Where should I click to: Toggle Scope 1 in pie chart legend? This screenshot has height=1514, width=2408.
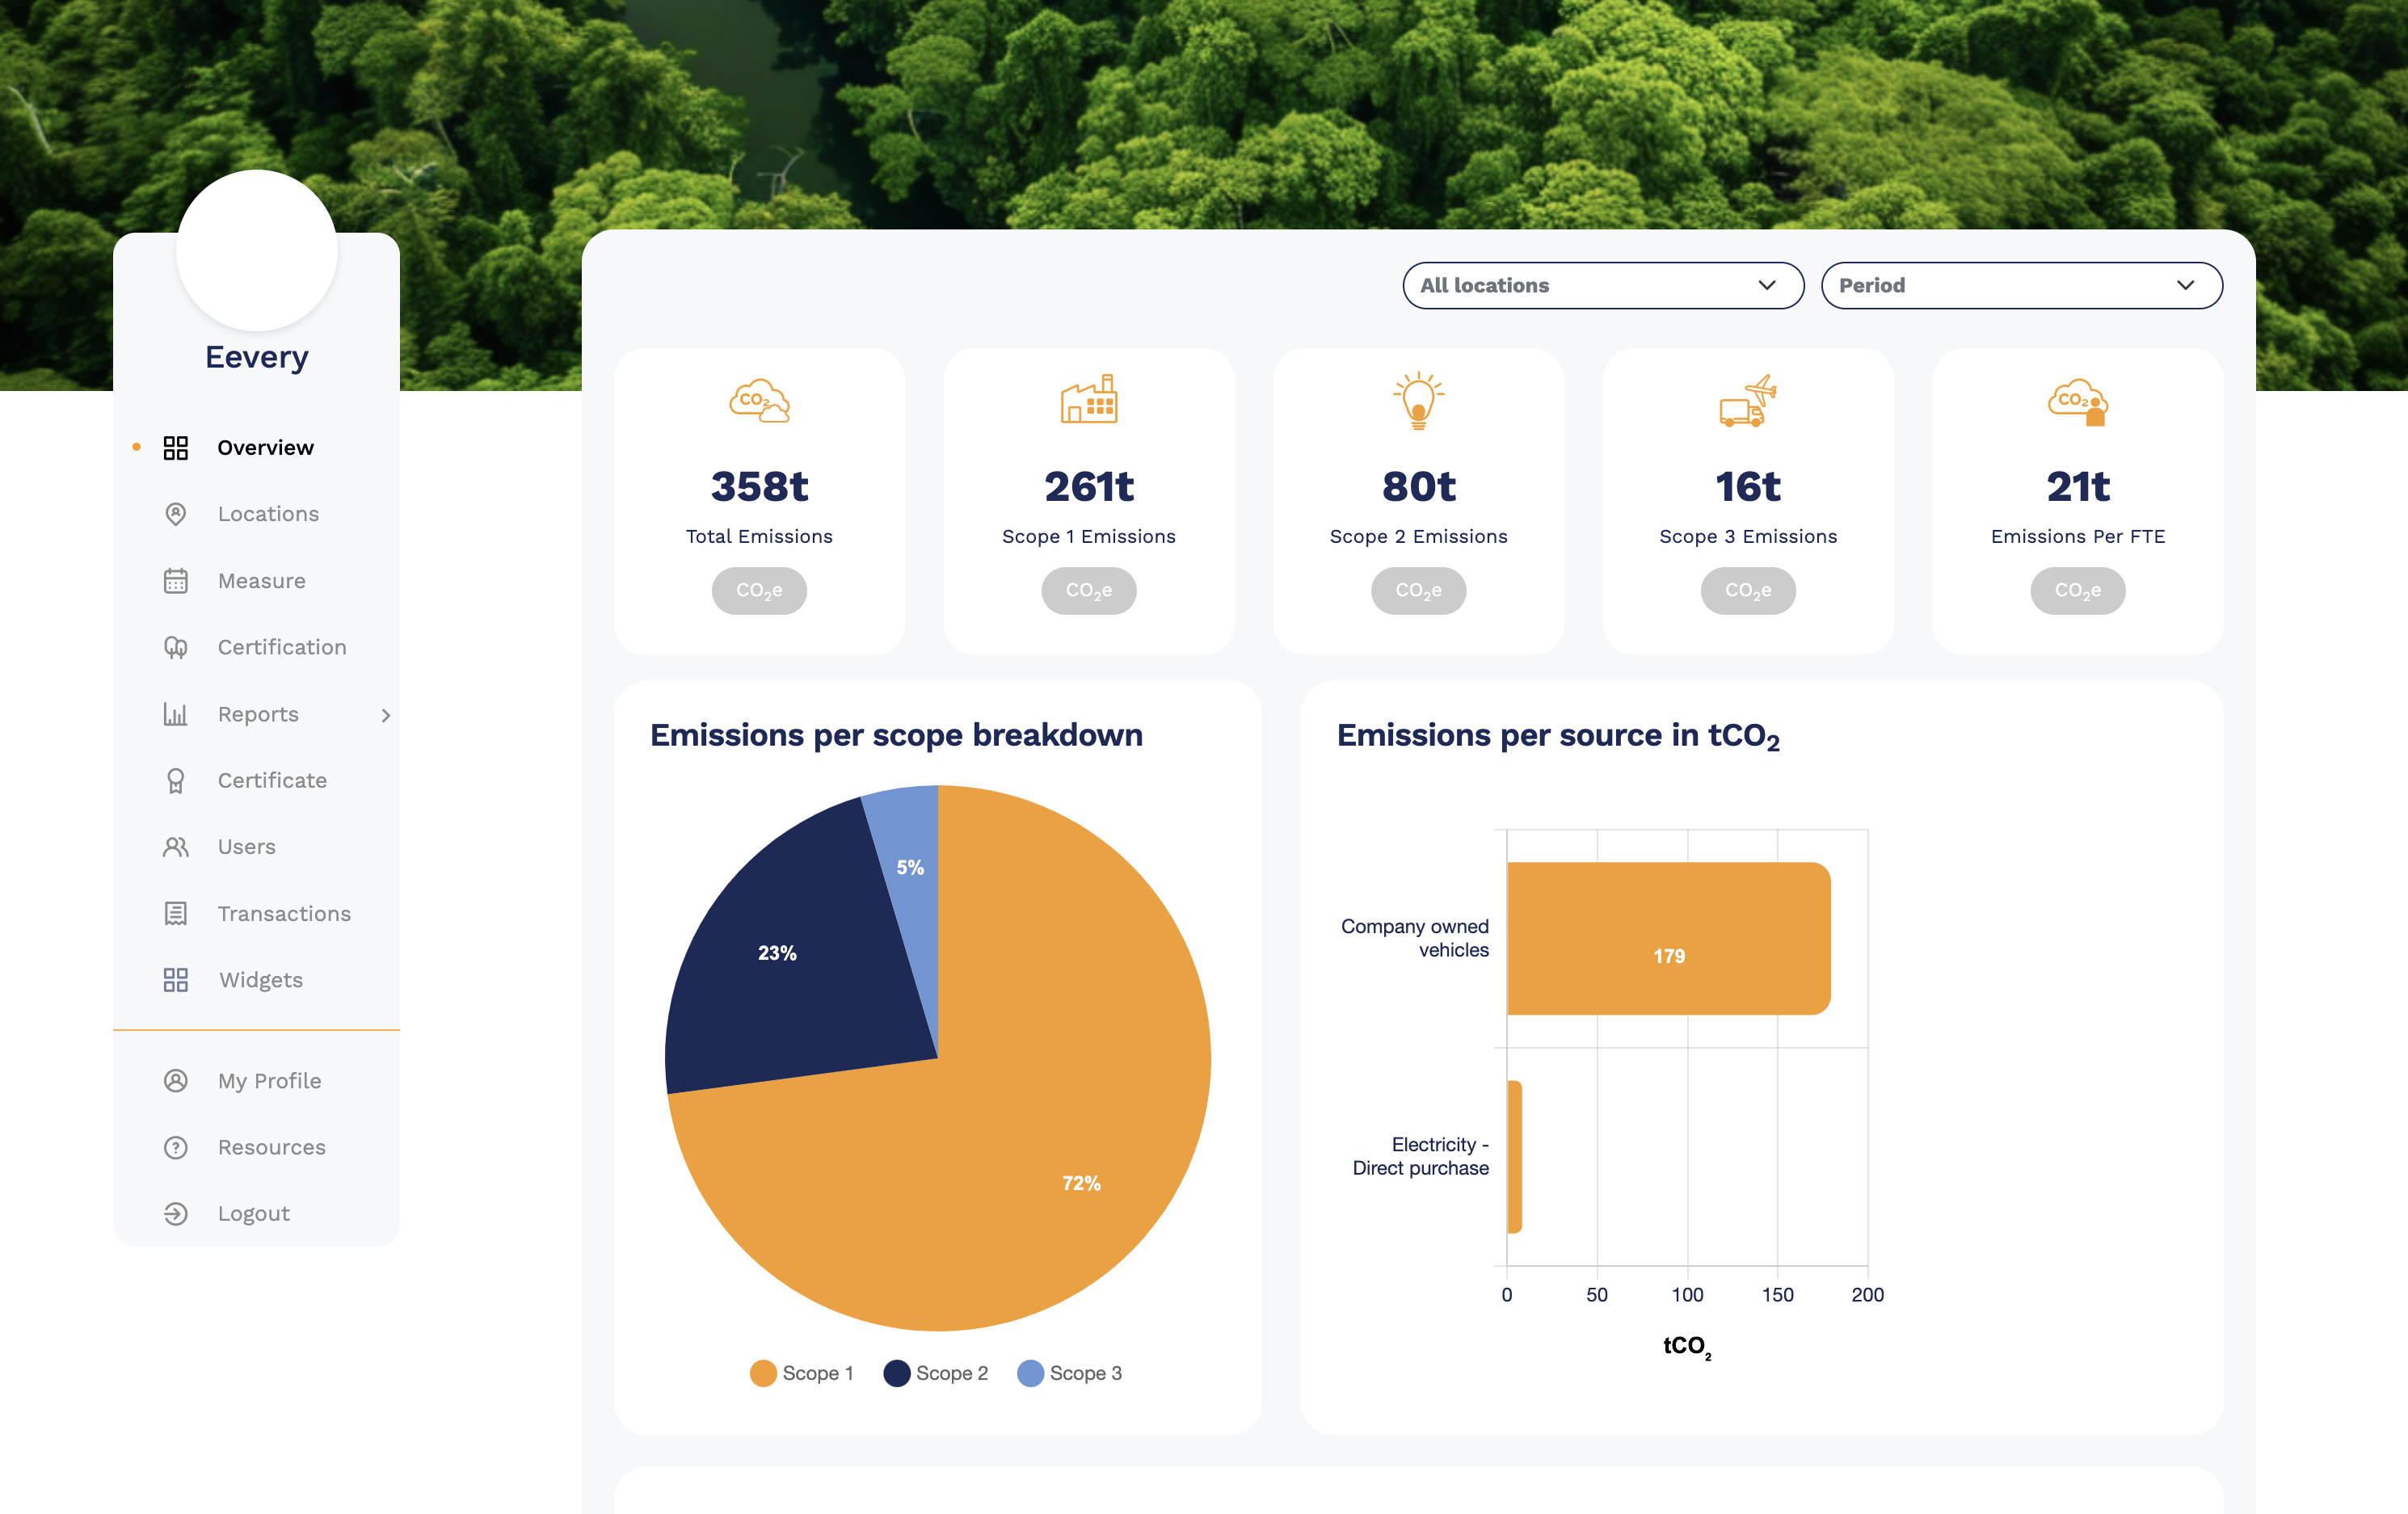coord(802,1373)
